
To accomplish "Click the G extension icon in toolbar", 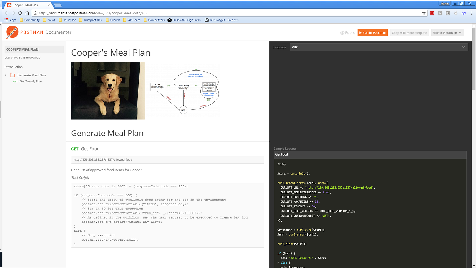I will pyautogui.click(x=440, y=13).
